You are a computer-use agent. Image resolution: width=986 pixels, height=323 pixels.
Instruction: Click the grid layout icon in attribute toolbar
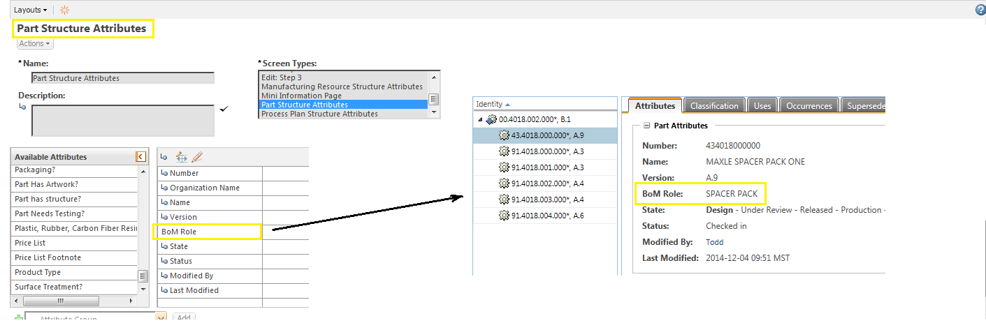tap(182, 157)
